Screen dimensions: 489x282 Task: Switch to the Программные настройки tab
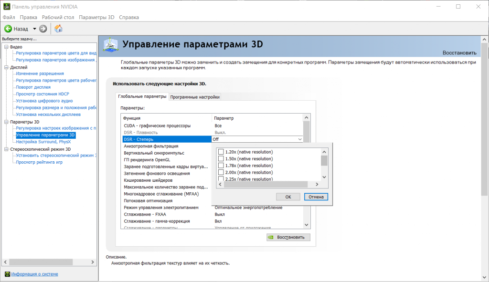195,97
